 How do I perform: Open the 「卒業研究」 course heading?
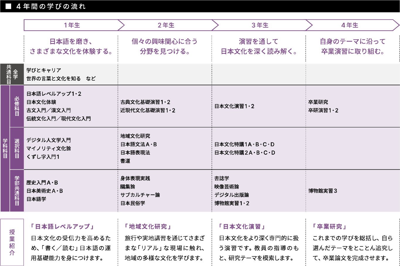(x=330, y=226)
